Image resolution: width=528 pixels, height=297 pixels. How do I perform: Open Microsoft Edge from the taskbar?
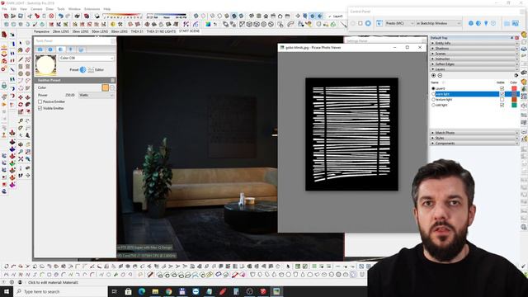pos(142,291)
